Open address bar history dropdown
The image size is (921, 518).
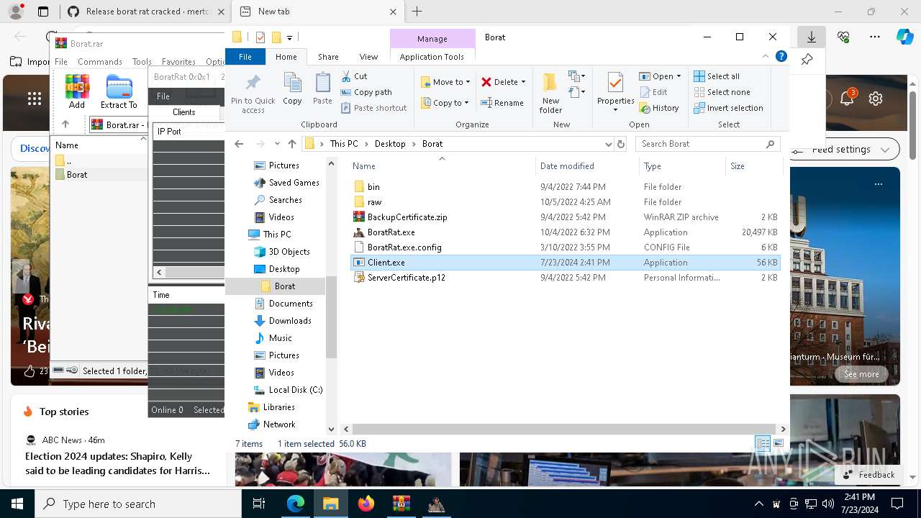coord(608,144)
